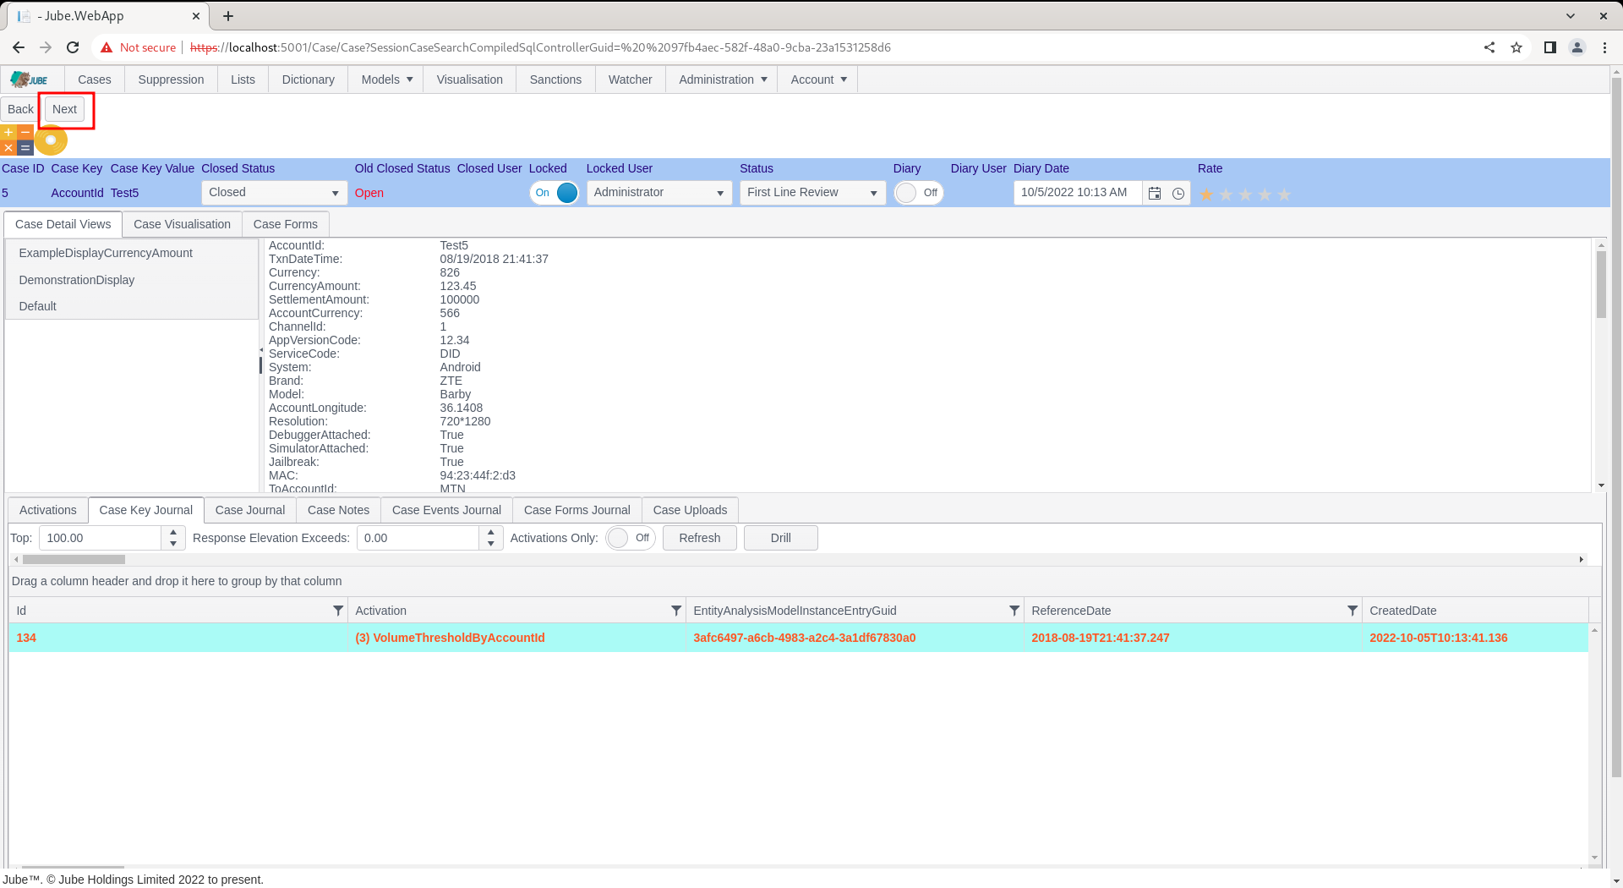Screen dimensions: 1623x888
Task: Expand the Status First Line Review dropdown
Action: pyautogui.click(x=873, y=193)
